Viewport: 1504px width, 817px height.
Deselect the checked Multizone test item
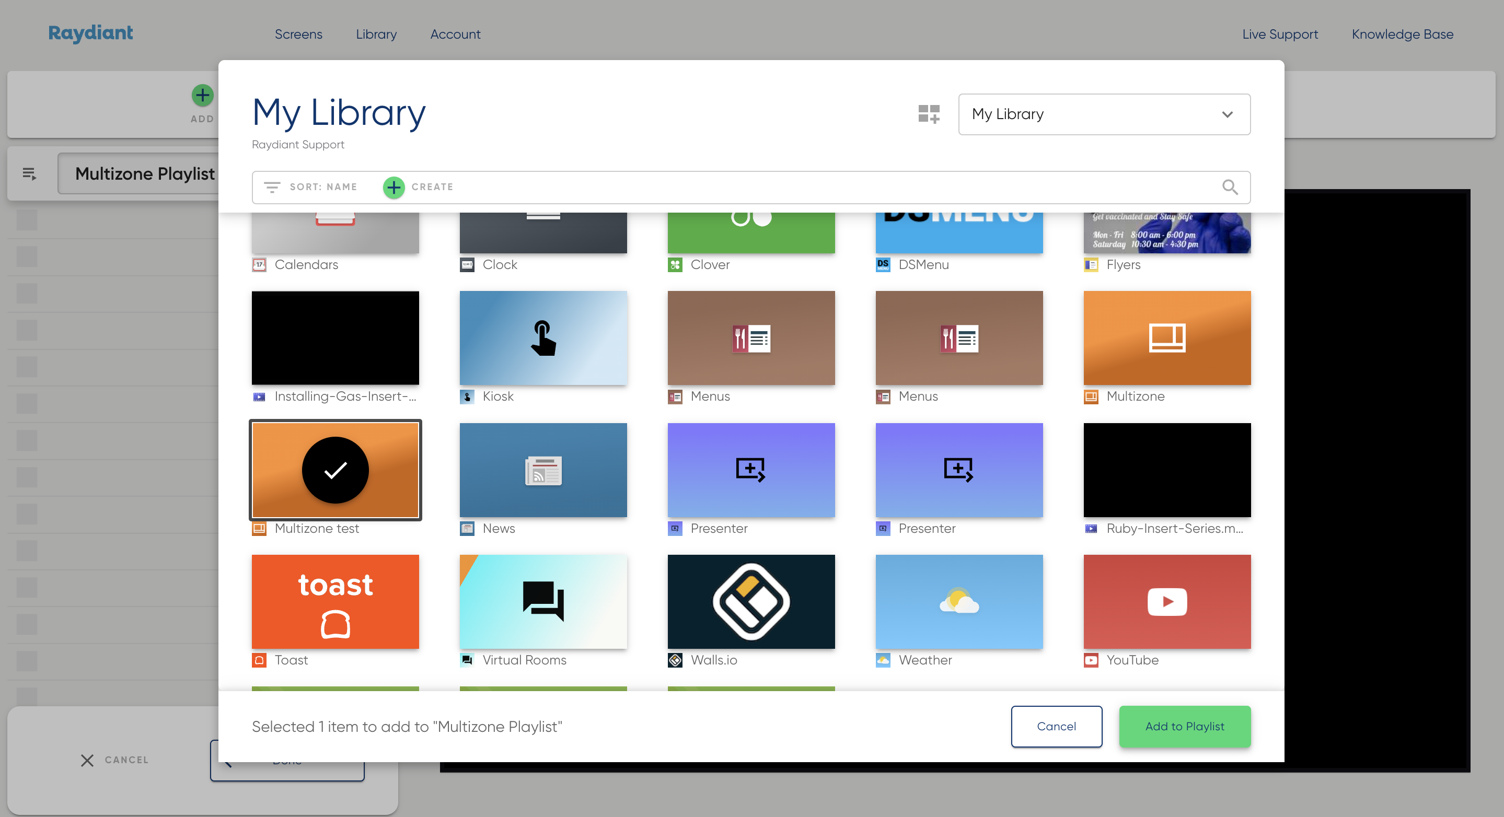click(335, 470)
